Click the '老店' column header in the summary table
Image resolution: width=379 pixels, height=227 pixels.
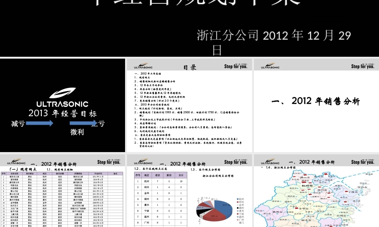pos(157,175)
